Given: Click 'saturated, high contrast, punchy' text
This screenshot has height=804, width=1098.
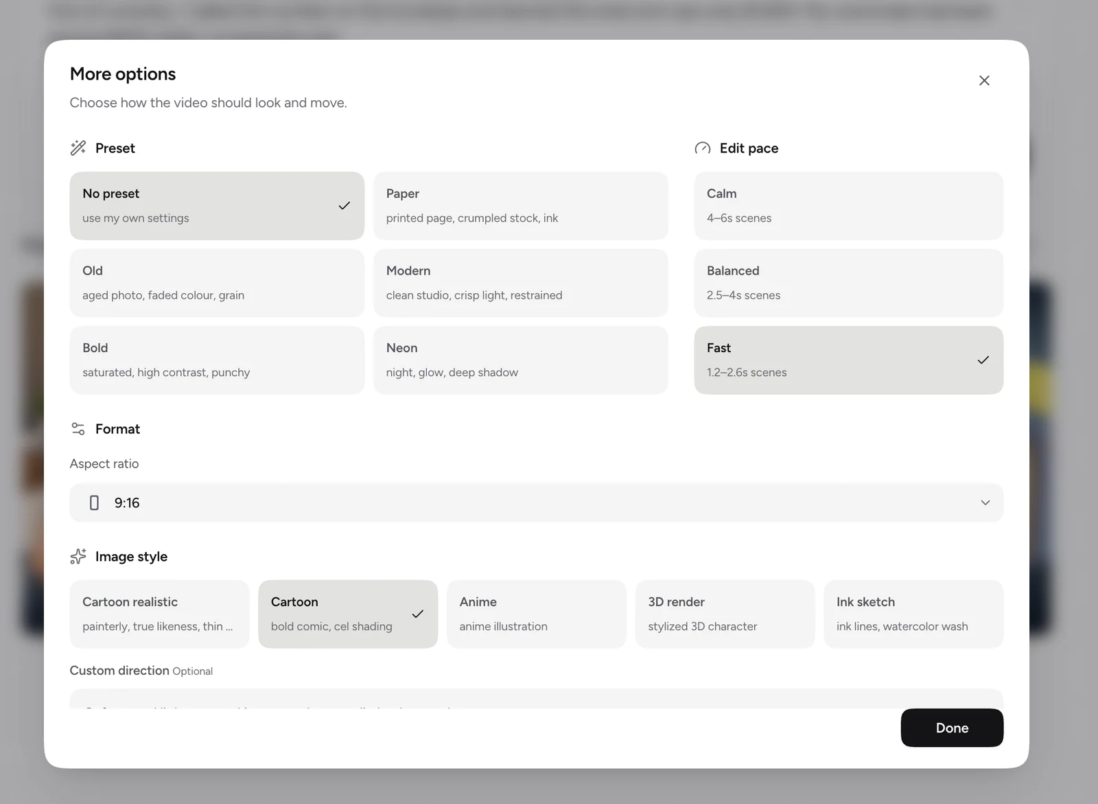Looking at the screenshot, I should [166, 372].
